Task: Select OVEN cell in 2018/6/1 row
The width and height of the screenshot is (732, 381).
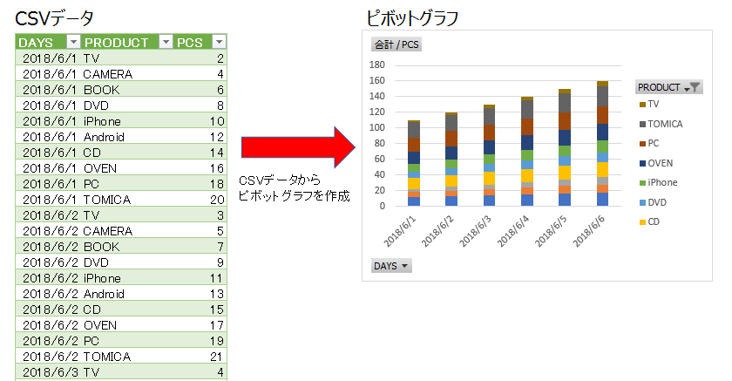Action: pos(127,168)
